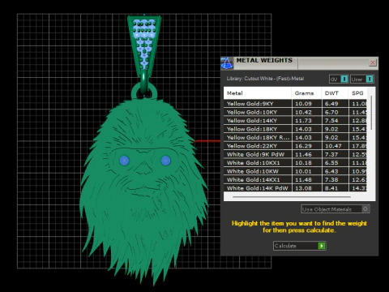Select the Yellow Gold:18KY row
The image size is (389, 292).
coord(295,129)
